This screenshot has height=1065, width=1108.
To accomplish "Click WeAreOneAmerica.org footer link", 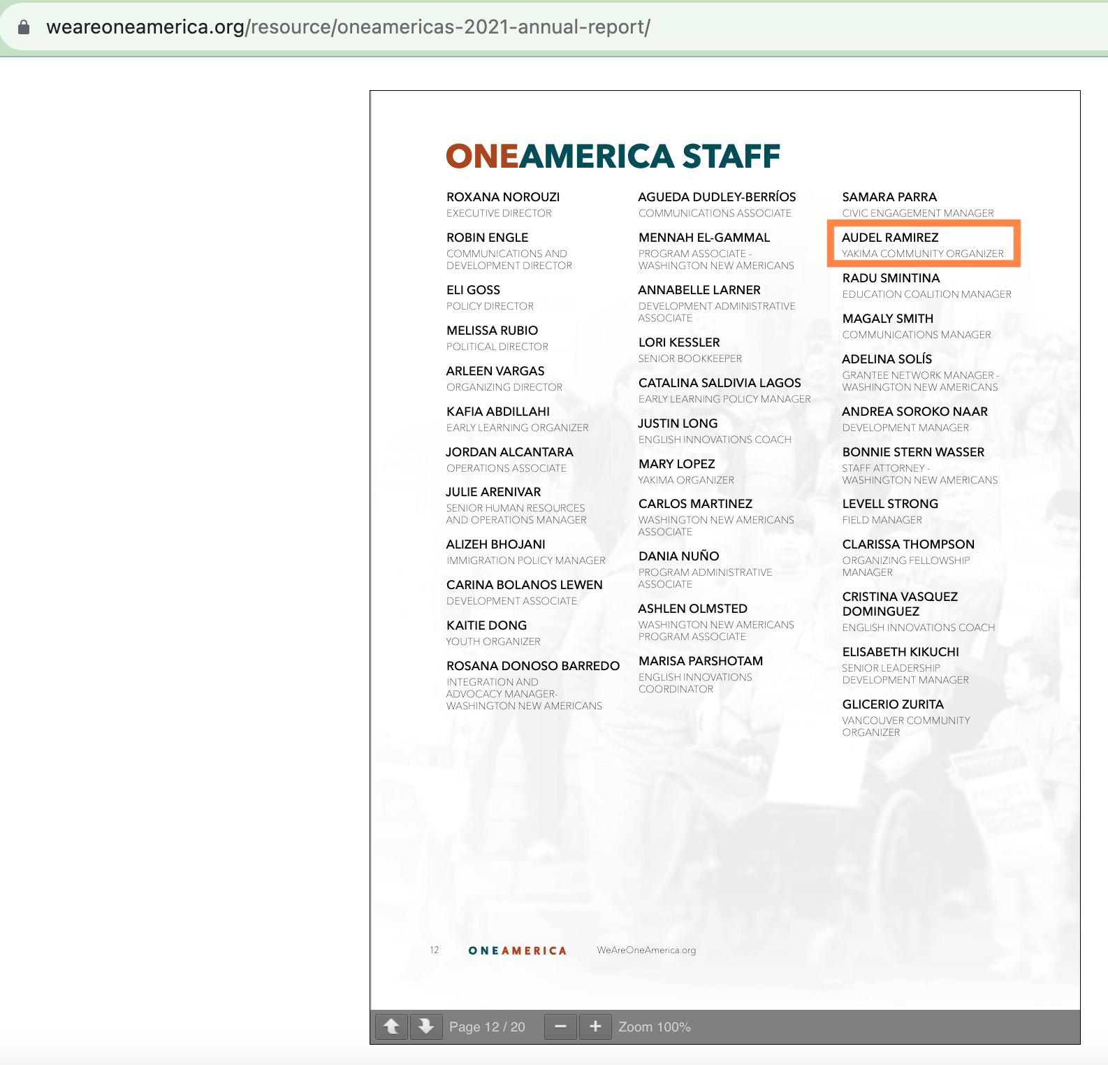I will tap(646, 950).
